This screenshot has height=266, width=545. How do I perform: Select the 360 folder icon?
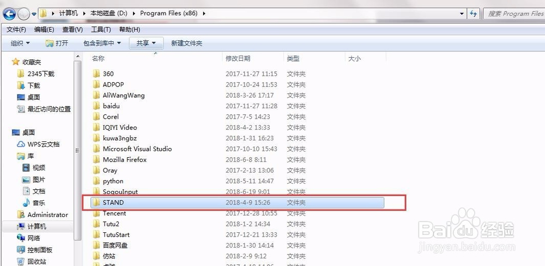pyautogui.click(x=96, y=73)
